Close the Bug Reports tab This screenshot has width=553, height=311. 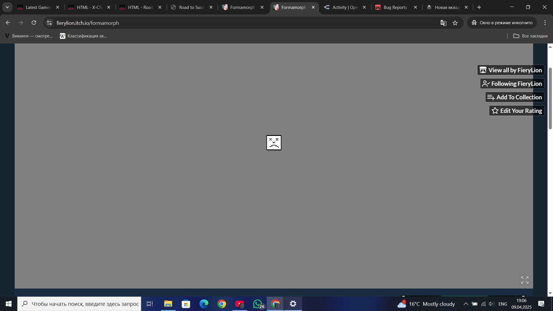click(x=415, y=7)
